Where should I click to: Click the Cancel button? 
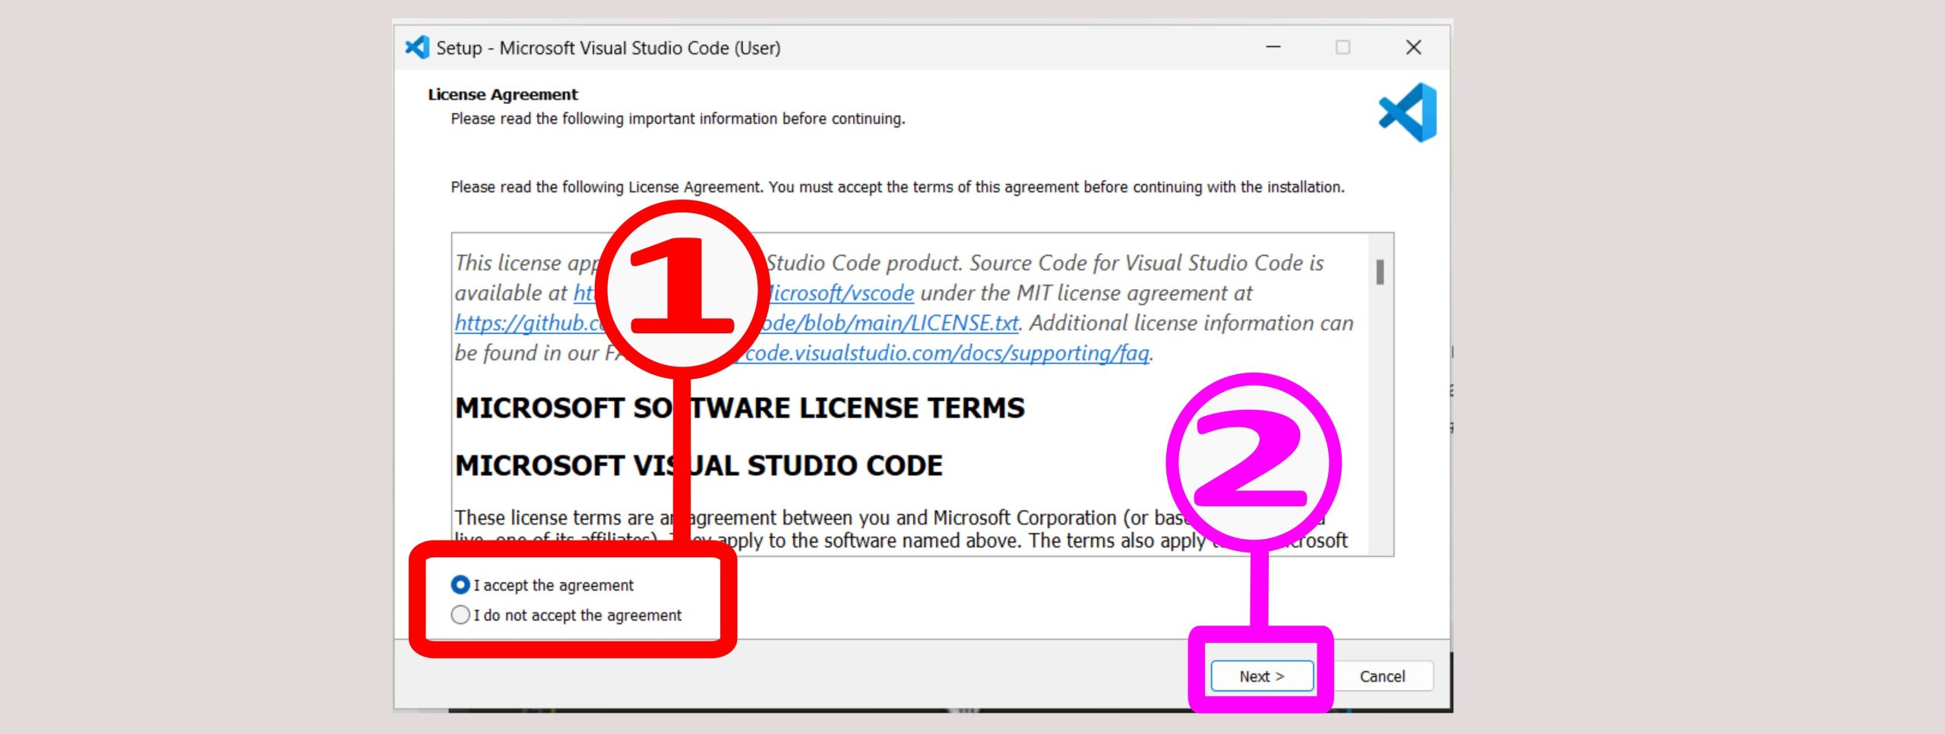(1382, 676)
